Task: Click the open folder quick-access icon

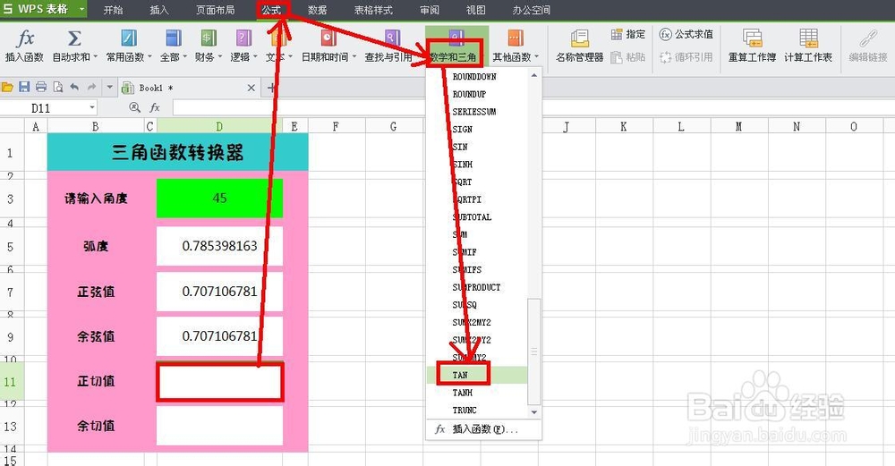Action: [7, 88]
